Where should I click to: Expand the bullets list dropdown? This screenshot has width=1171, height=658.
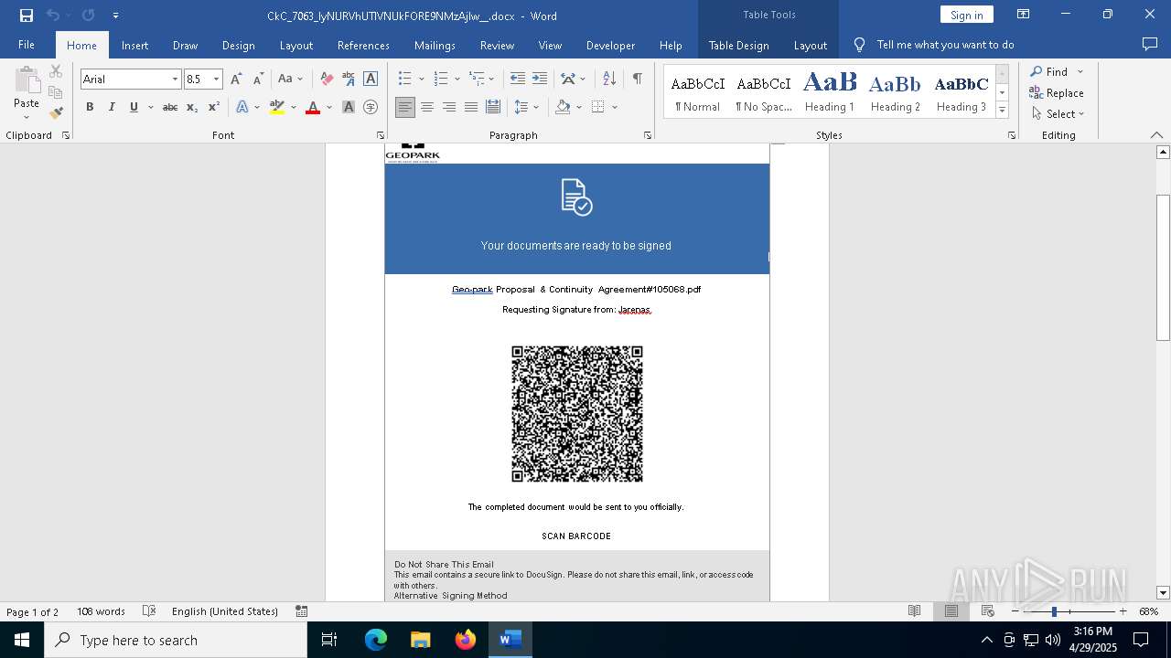click(x=421, y=80)
